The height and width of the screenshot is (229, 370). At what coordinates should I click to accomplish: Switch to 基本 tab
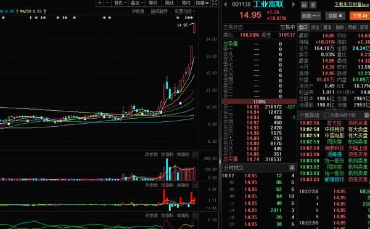pos(327,27)
